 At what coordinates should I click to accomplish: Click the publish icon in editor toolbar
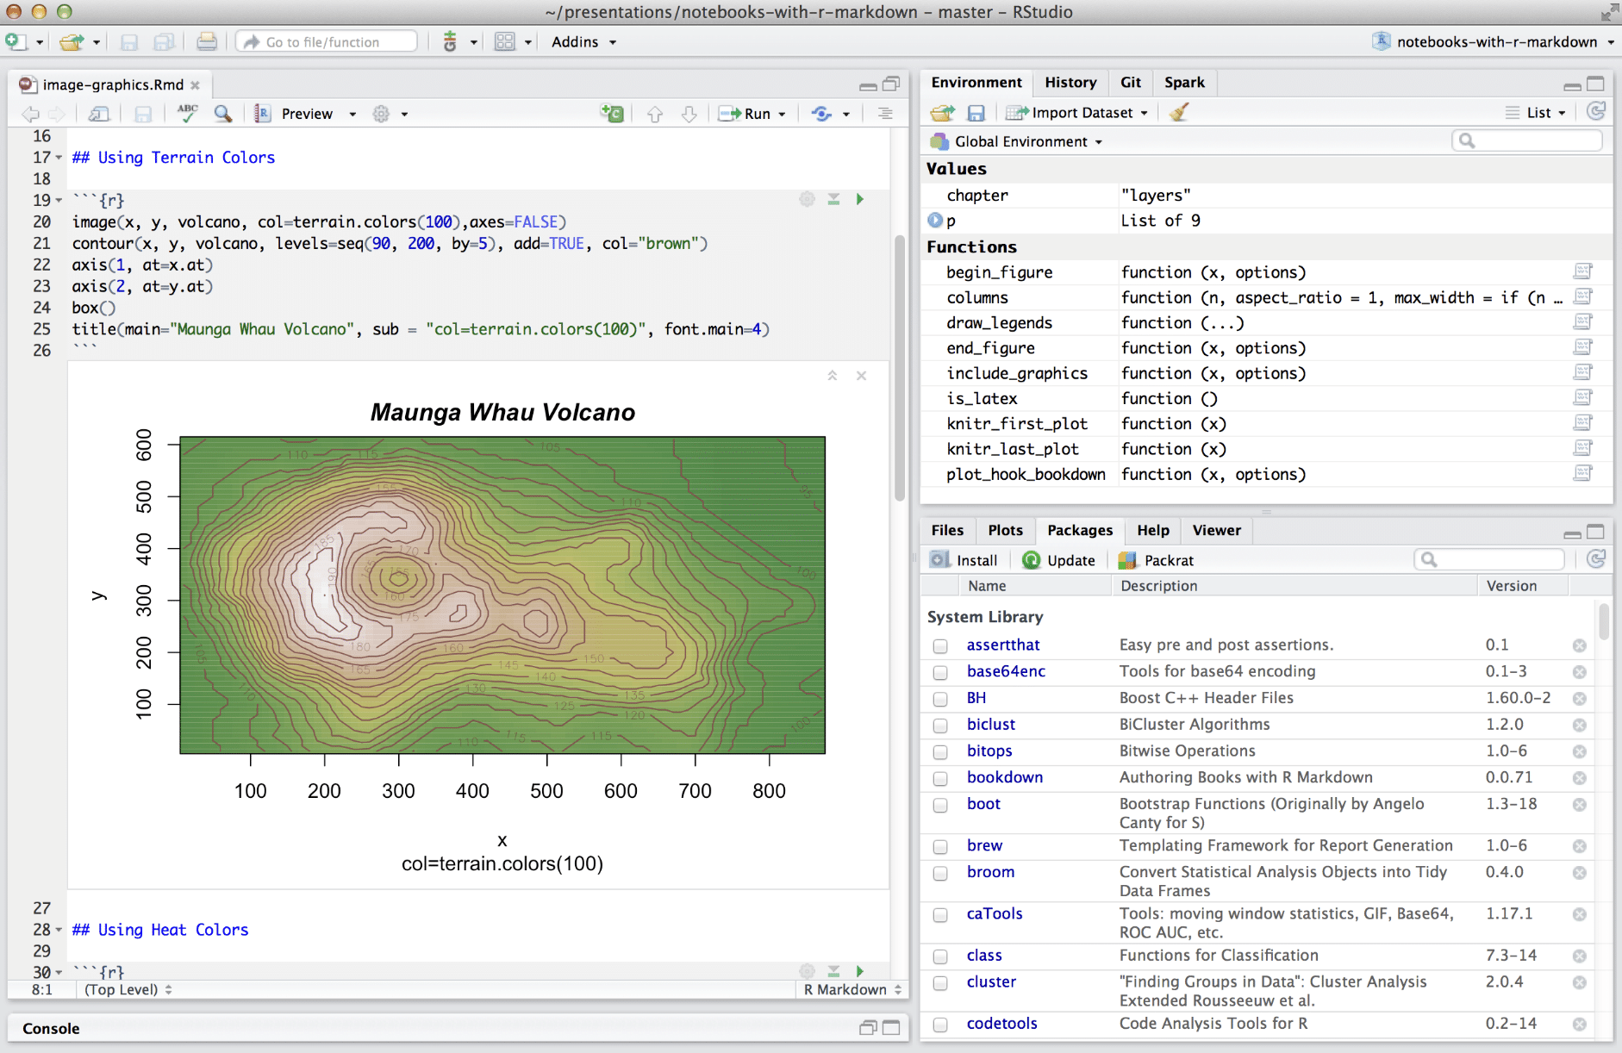click(x=821, y=114)
